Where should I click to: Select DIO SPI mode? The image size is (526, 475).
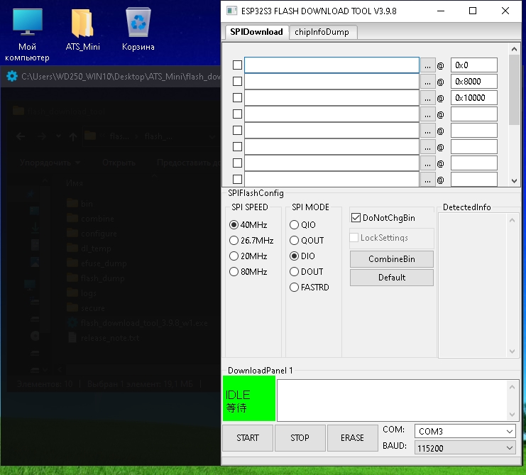pyautogui.click(x=302, y=256)
